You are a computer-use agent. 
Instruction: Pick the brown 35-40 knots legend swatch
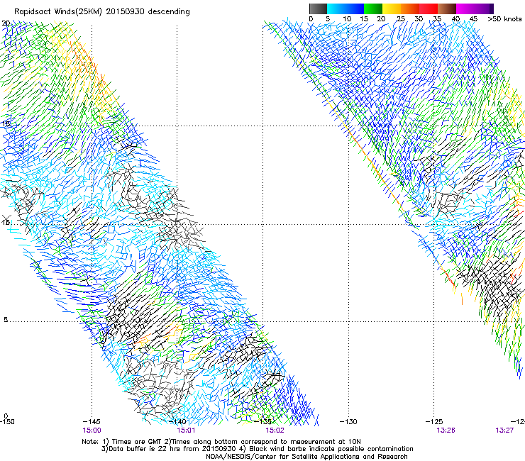(x=447, y=9)
